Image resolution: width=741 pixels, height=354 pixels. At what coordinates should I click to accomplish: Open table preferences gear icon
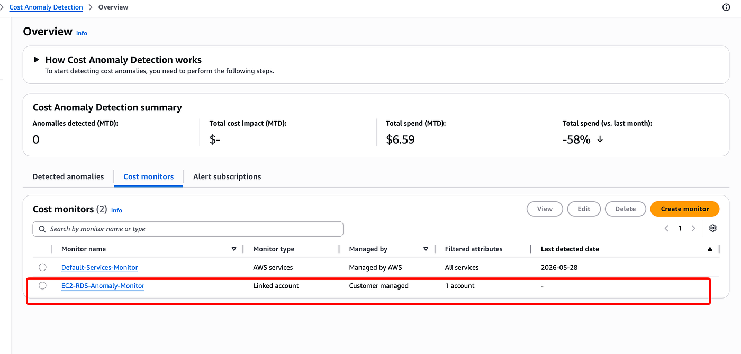[x=713, y=228]
